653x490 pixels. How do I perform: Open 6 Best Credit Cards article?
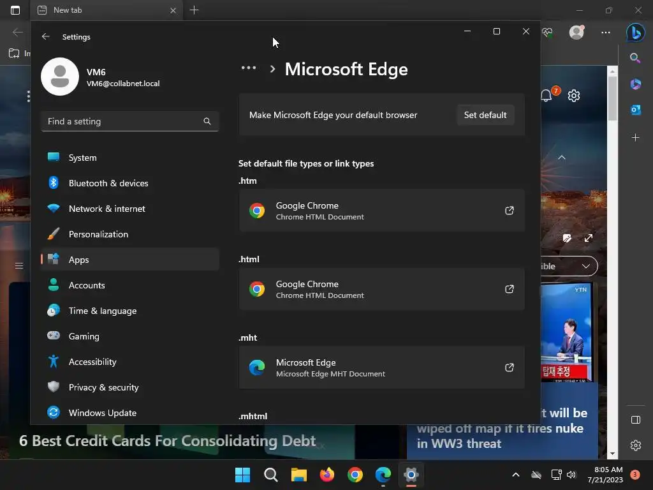[x=168, y=440]
